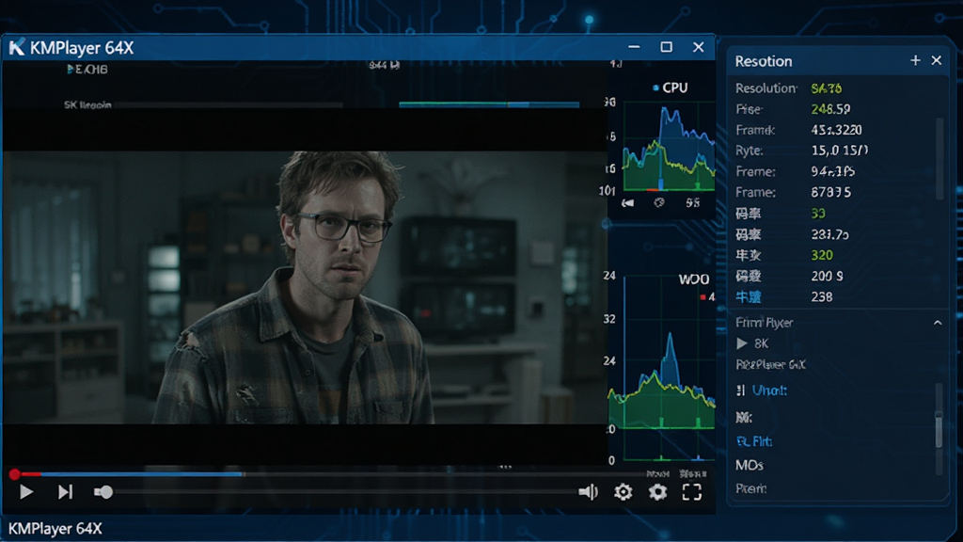Click the KMPlayer 64X window title text
Viewport: 963px width, 542px height.
pyautogui.click(x=82, y=48)
